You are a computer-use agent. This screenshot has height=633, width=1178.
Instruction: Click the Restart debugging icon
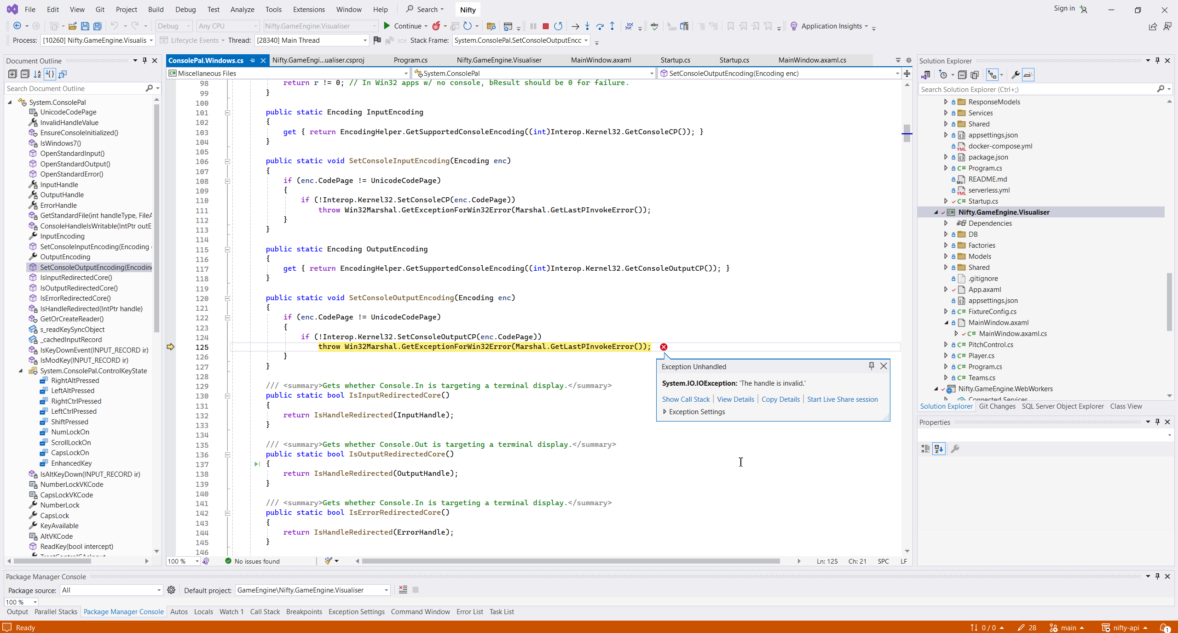(558, 26)
